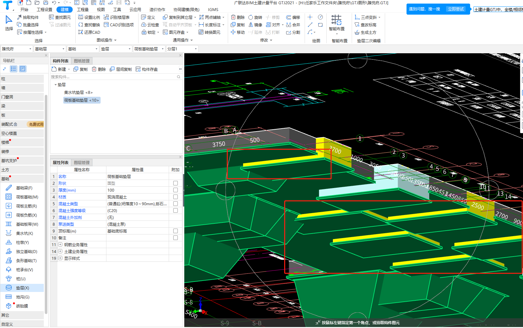Image resolution: width=523 pixels, height=328 pixels.
Task: Select 集水坑垫层 <8> in component list
Action: point(79,93)
